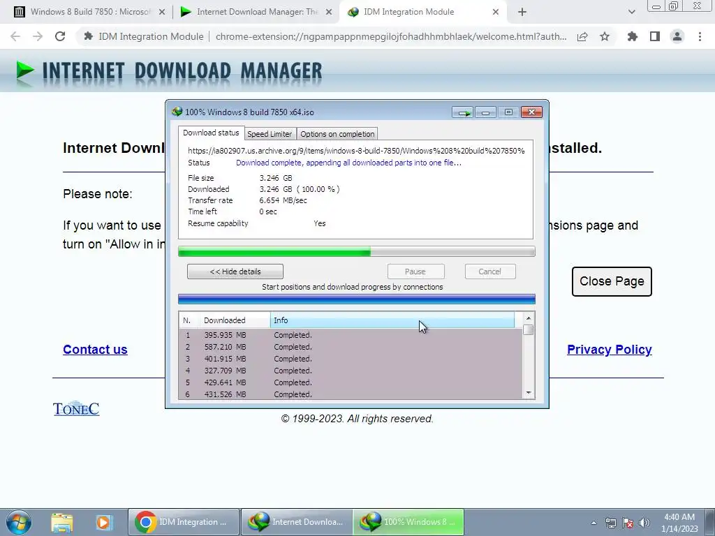Open Chrome profile avatar icon
The height and width of the screenshot is (536, 715).
[677, 36]
